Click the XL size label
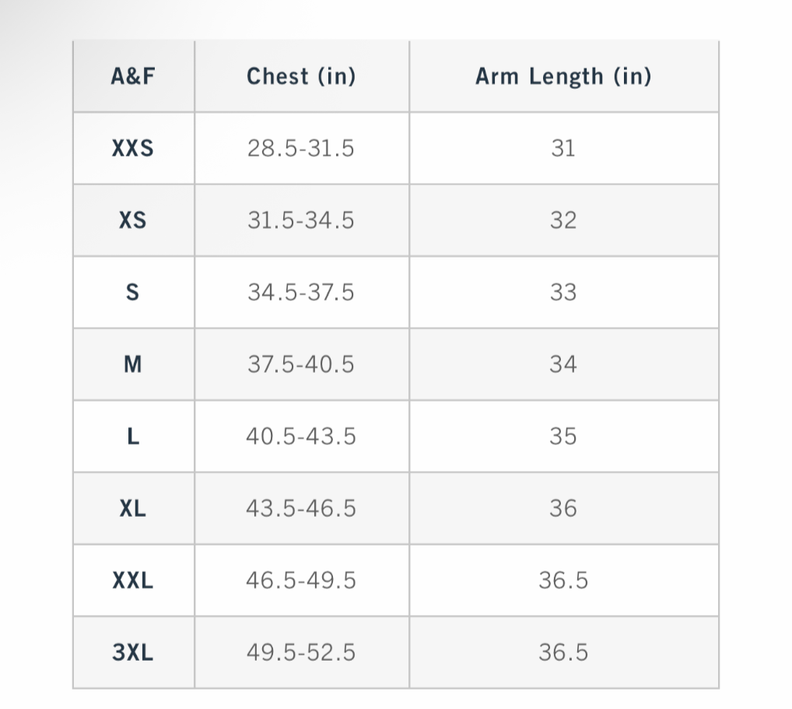The image size is (792, 709). click(x=133, y=508)
